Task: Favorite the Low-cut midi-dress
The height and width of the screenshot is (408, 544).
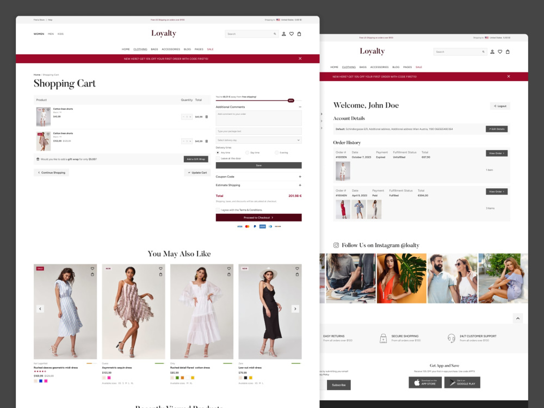Action: click(x=297, y=269)
